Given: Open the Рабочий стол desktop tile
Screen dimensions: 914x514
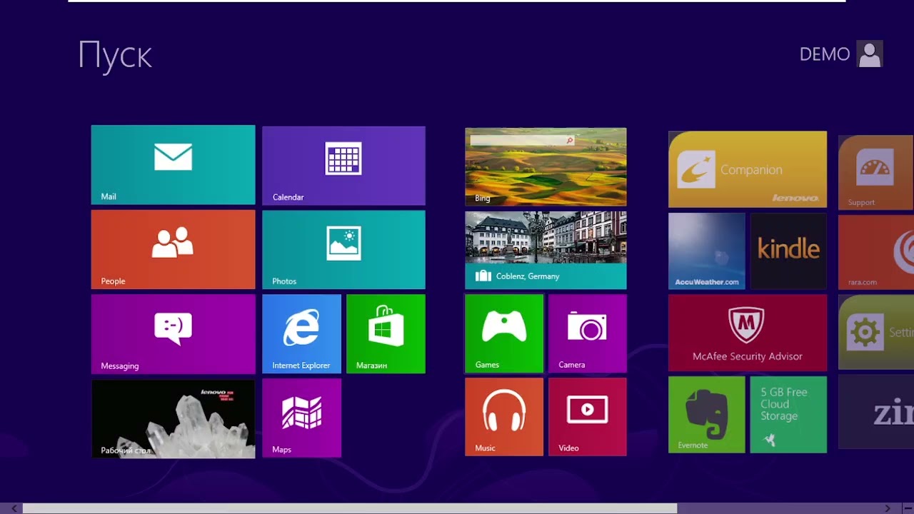Looking at the screenshot, I should pos(173,418).
